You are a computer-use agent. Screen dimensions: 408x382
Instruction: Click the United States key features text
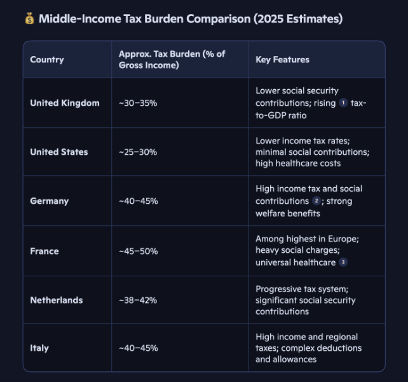(312, 152)
